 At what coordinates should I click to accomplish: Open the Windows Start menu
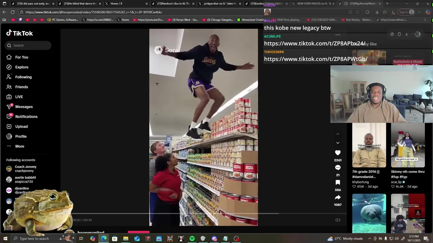[5, 239]
